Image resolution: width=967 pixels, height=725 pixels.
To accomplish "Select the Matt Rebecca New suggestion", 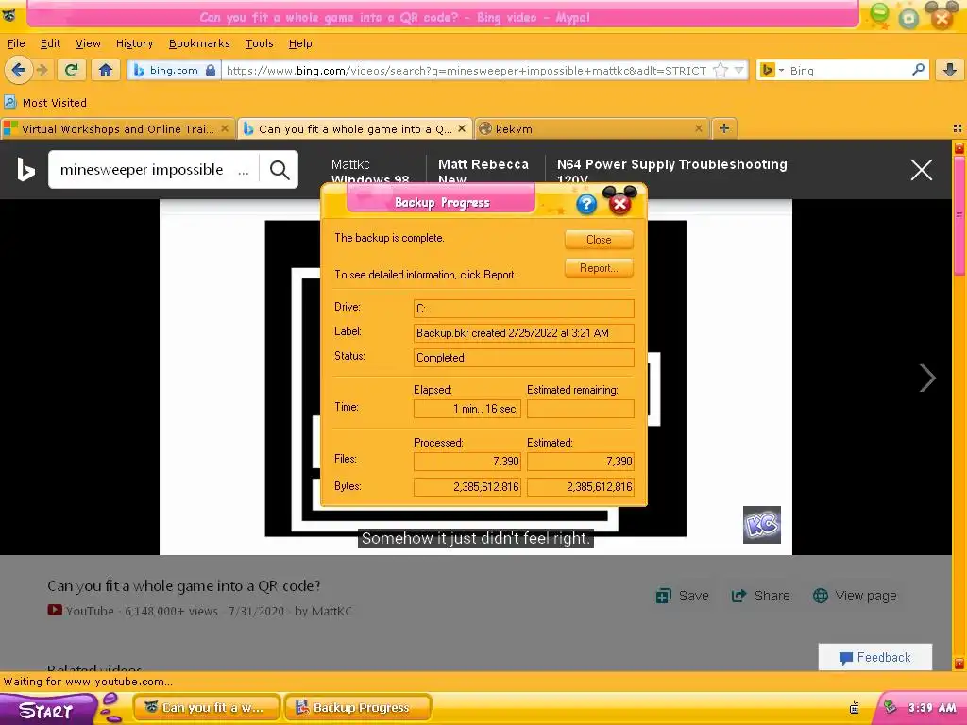I will (483, 172).
